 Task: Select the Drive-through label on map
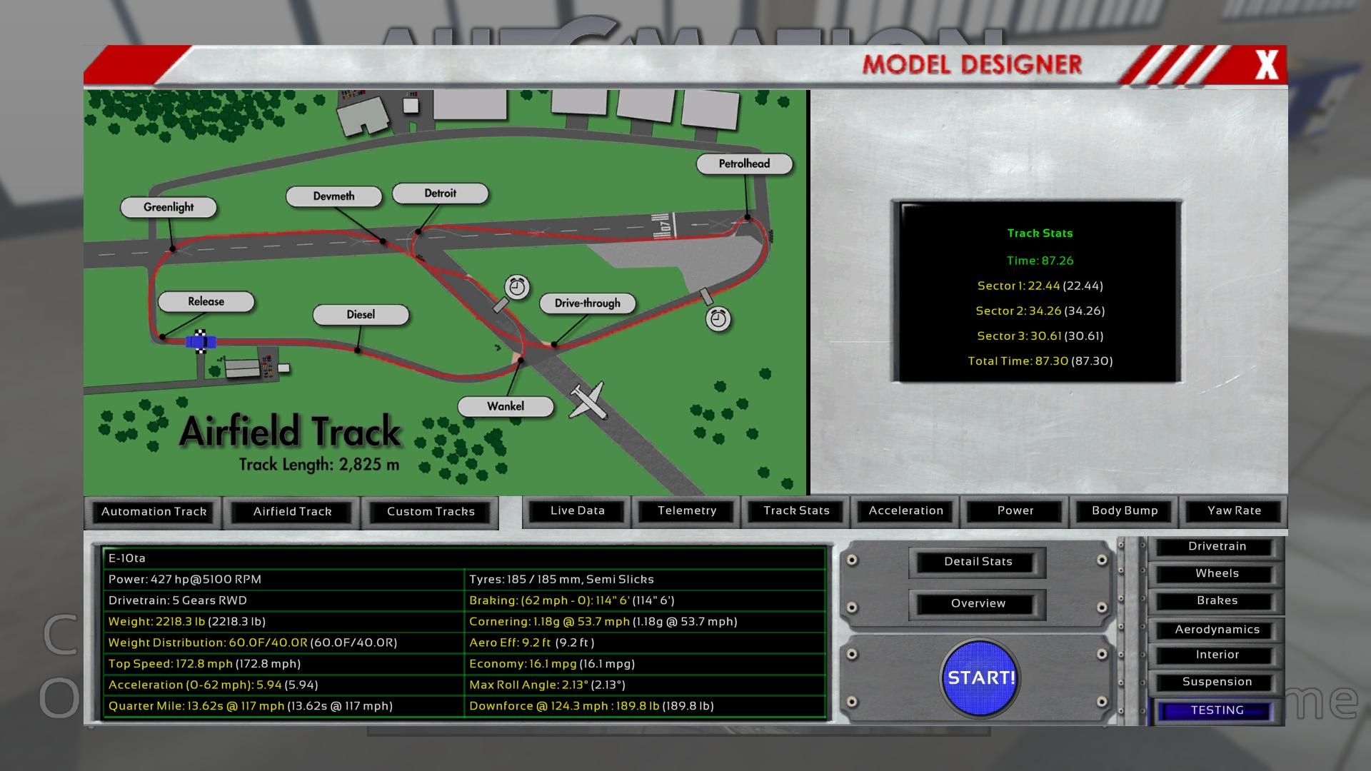click(587, 303)
